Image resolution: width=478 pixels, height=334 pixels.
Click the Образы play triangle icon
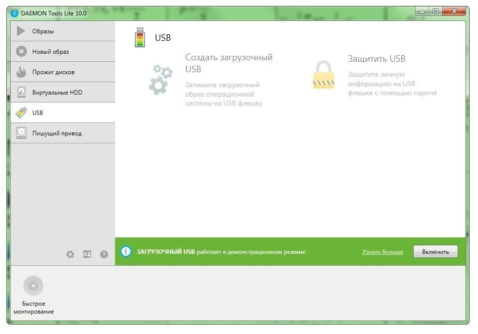pos(20,31)
